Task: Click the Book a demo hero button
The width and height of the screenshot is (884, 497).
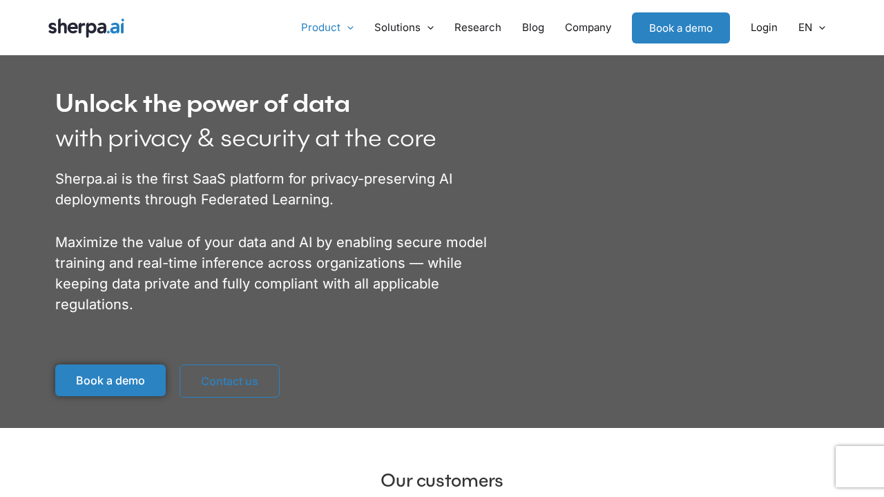Action: click(x=110, y=380)
